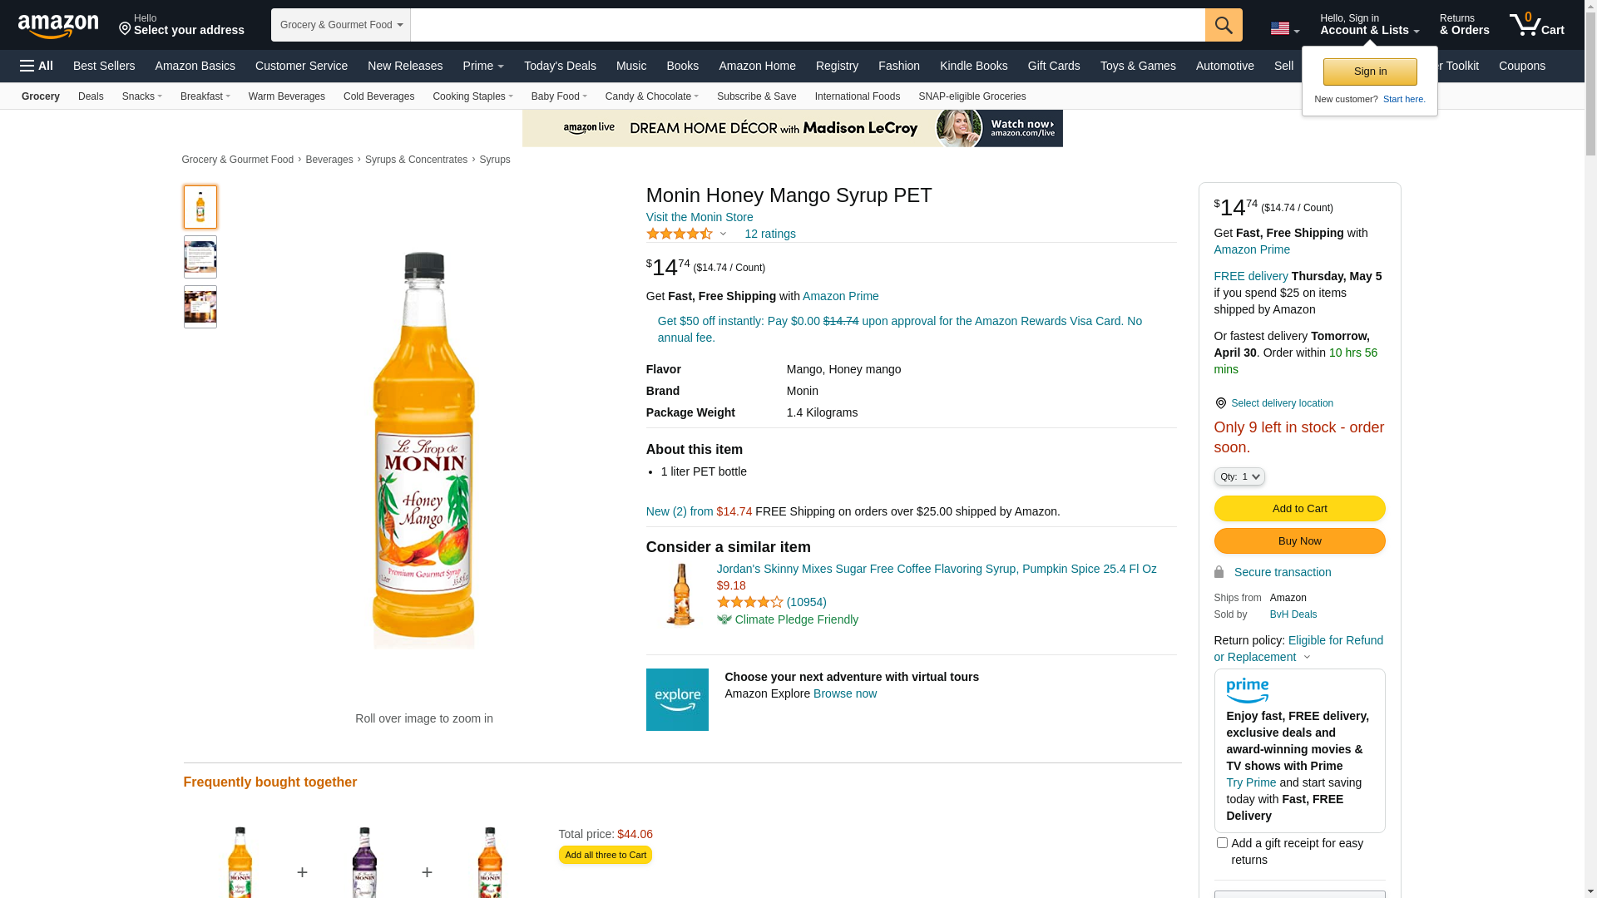Viewport: 1597px width, 898px height.
Task: Check the gift receipt checkbox
Action: [1222, 843]
